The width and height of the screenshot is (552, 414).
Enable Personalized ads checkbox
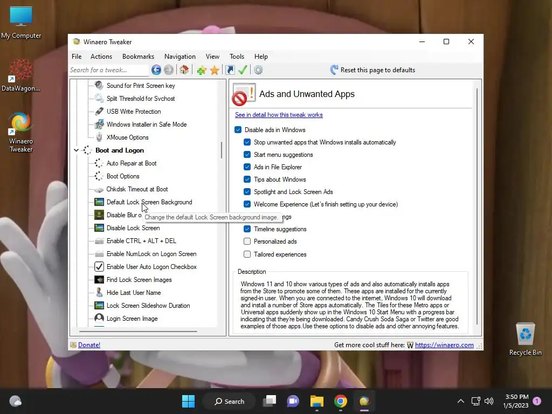[247, 241]
